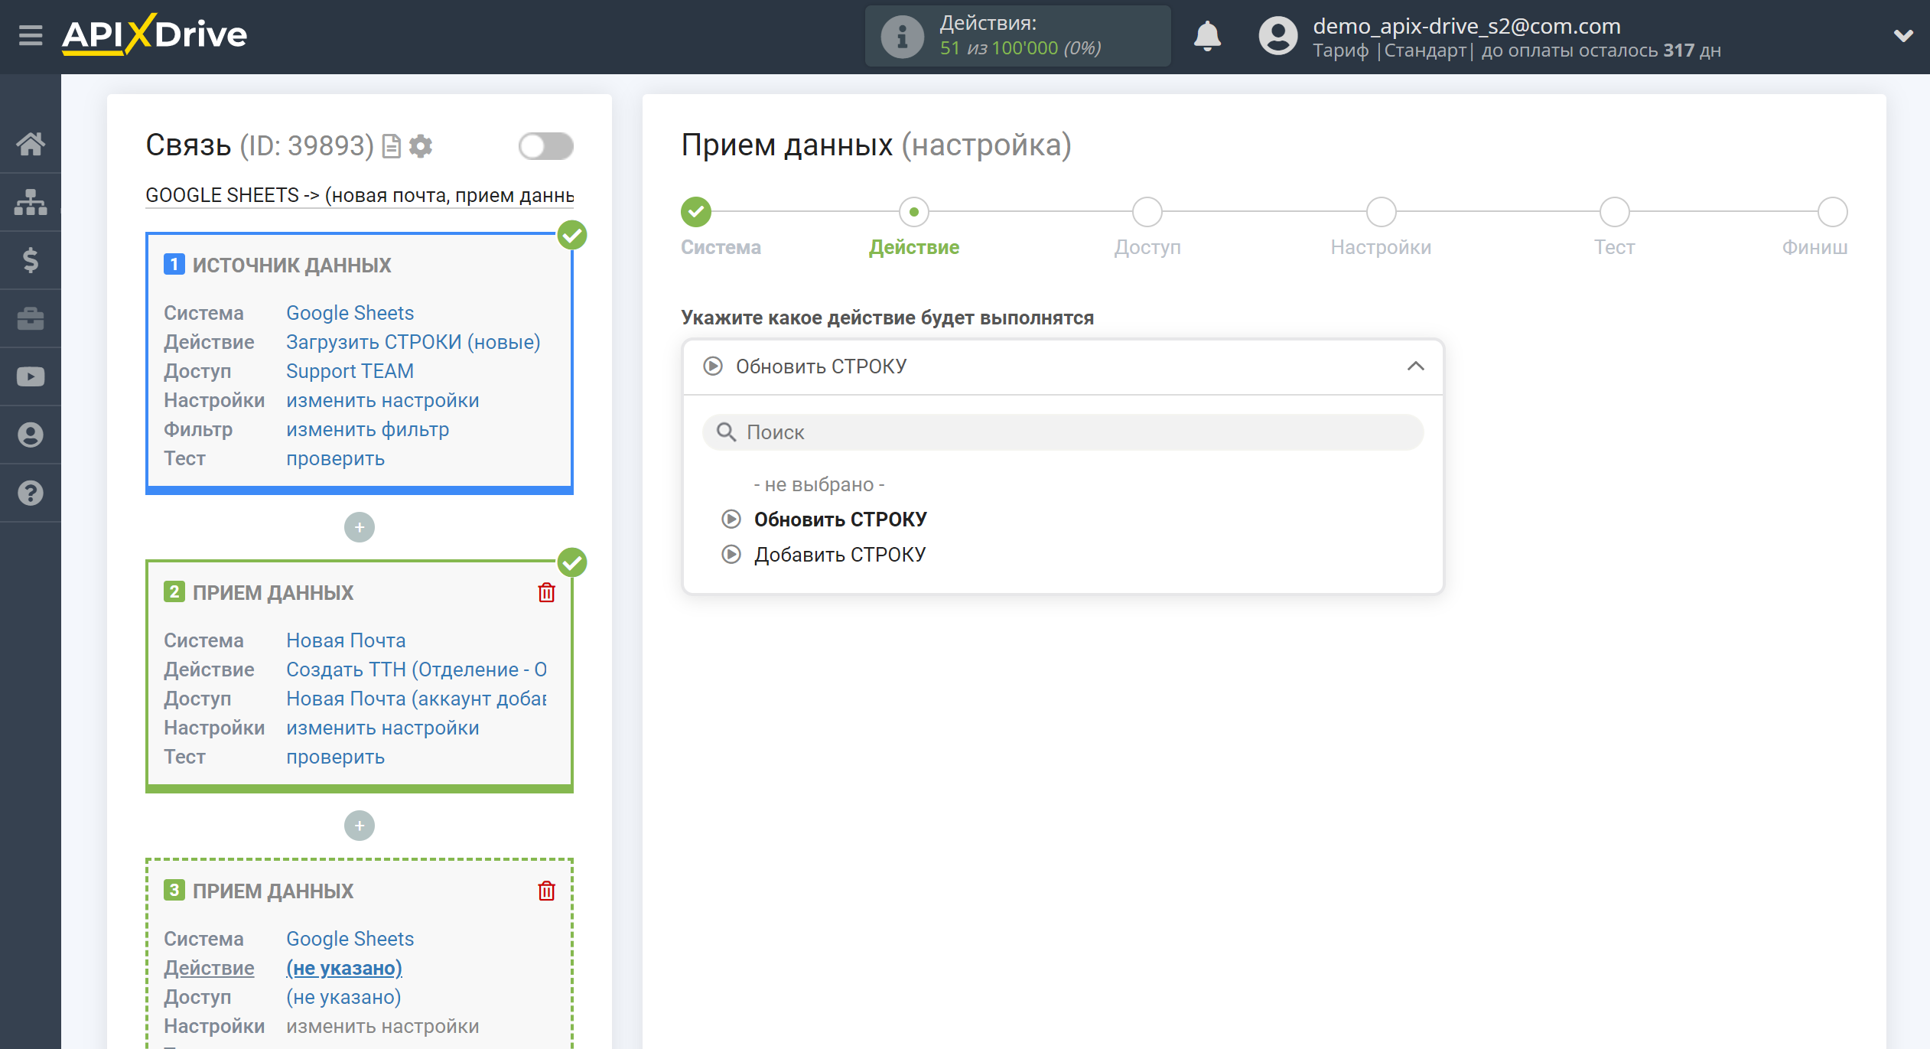The height and width of the screenshot is (1049, 1930).
Task: Open help question mark icon
Action: [x=31, y=493]
